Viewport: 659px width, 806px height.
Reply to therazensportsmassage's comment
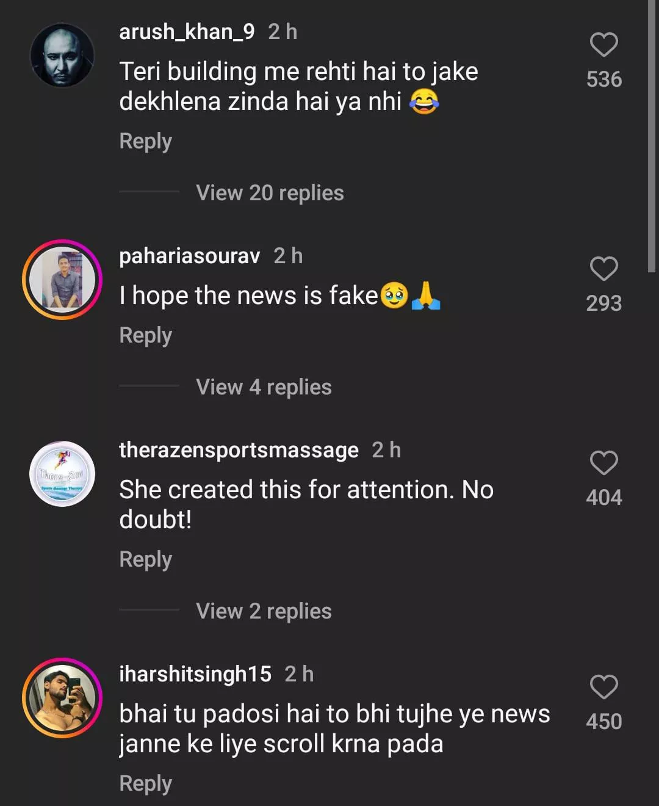pyautogui.click(x=145, y=559)
